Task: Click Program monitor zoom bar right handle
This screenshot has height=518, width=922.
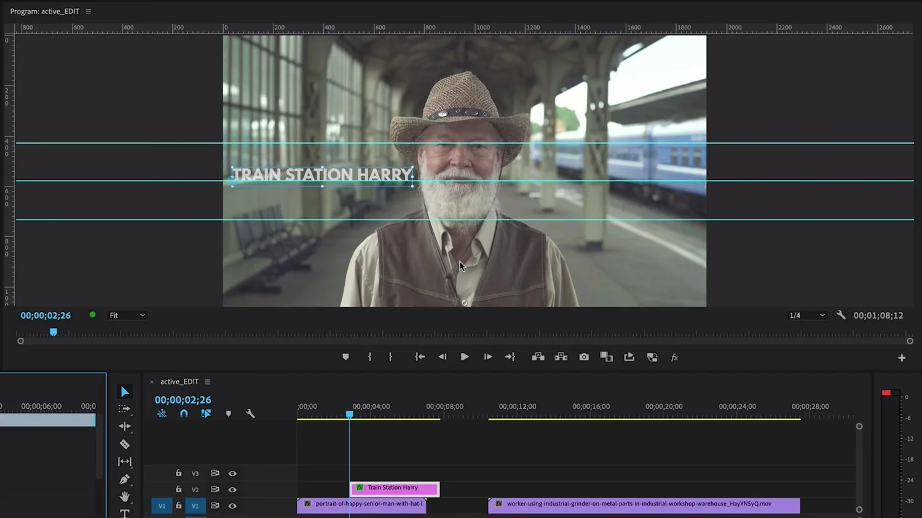Action: coord(910,341)
